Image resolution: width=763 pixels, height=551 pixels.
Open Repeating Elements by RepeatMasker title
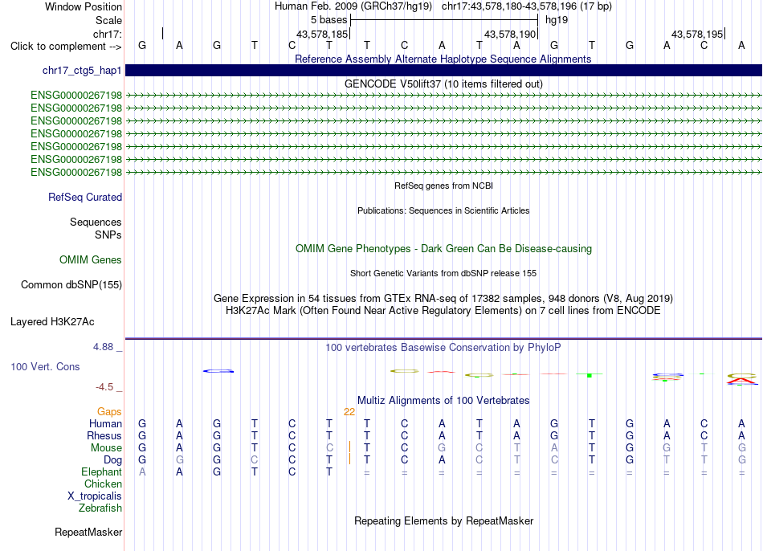pos(444,520)
